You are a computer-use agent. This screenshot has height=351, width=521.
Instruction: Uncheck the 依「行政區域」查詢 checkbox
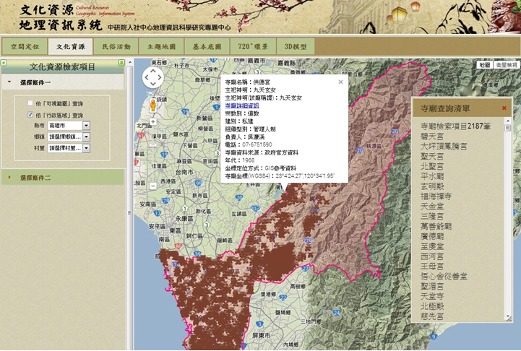tap(30, 114)
